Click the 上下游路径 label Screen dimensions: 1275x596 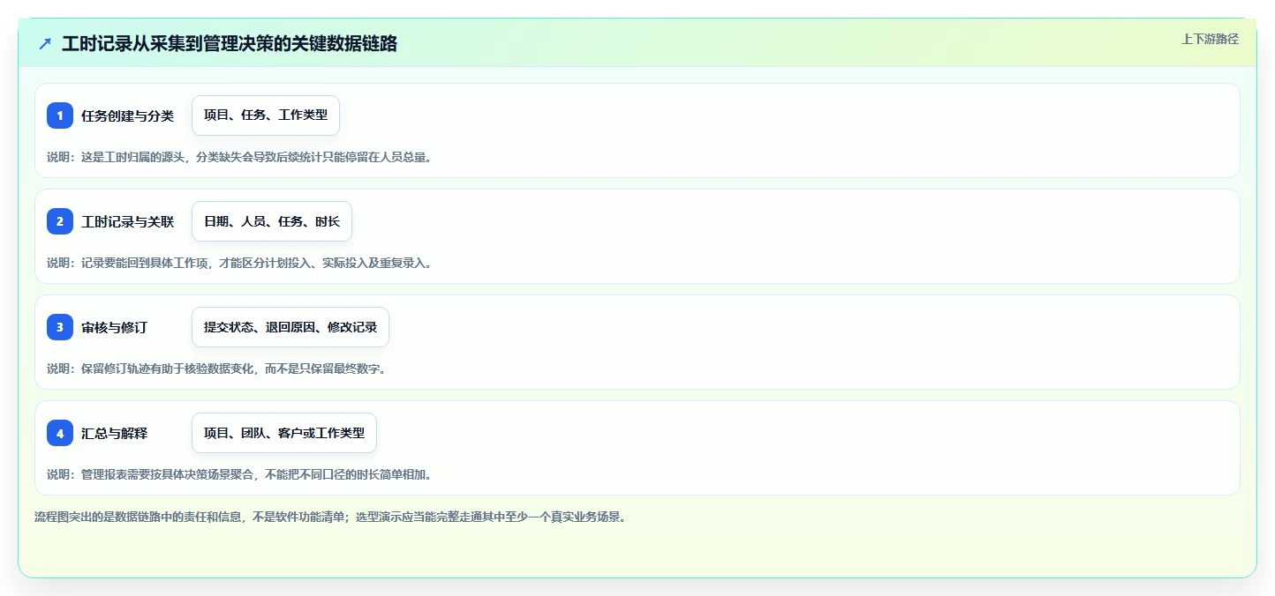pyautogui.click(x=1210, y=39)
